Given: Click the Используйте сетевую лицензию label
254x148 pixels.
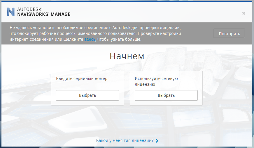Looking at the screenshot, I should (x=156, y=81).
